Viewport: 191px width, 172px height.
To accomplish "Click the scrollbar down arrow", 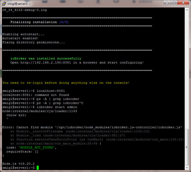I will 187,168.
